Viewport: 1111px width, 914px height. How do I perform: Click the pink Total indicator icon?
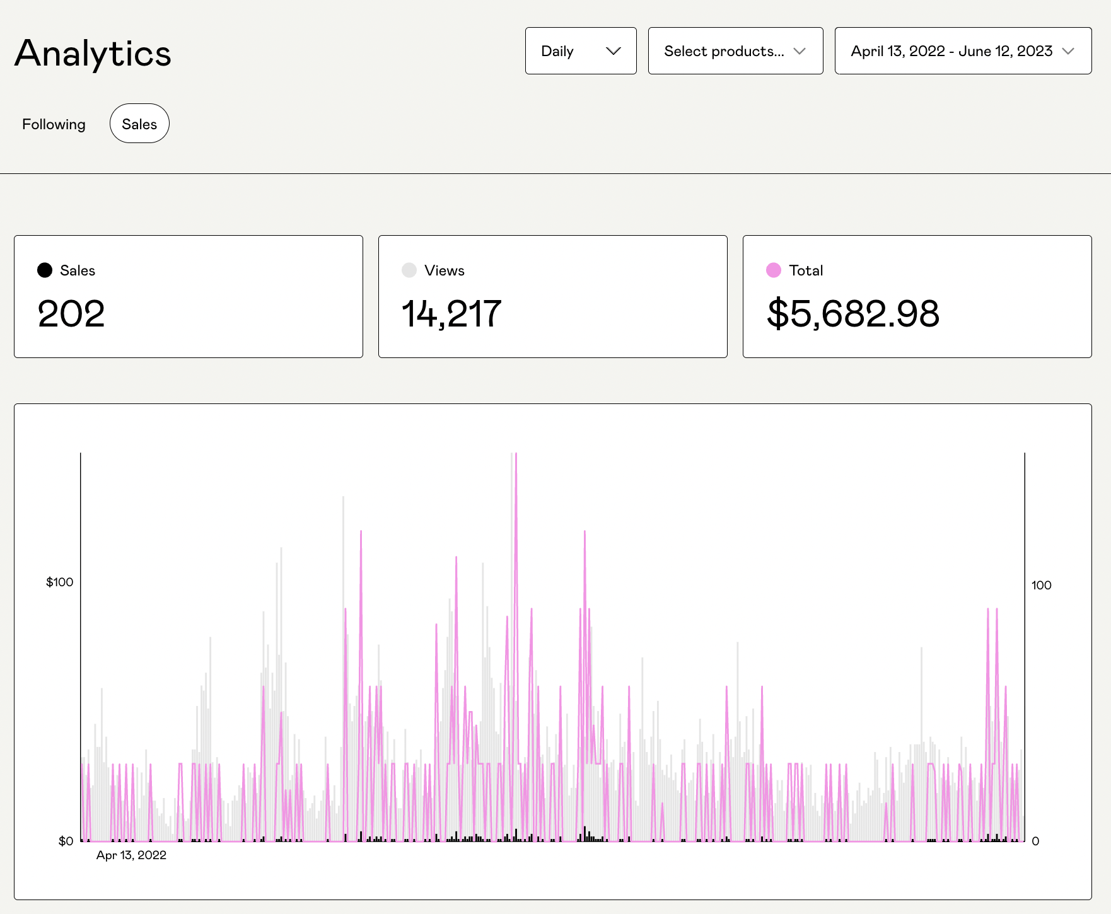click(x=773, y=270)
